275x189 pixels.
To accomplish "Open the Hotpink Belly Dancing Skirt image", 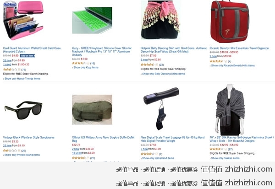I will click(160, 20).
